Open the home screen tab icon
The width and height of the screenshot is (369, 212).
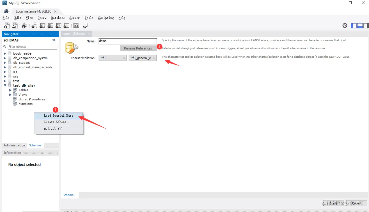click(x=6, y=11)
